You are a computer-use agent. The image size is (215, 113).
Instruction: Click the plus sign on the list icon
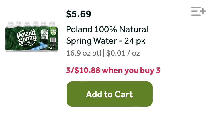point(203,11)
